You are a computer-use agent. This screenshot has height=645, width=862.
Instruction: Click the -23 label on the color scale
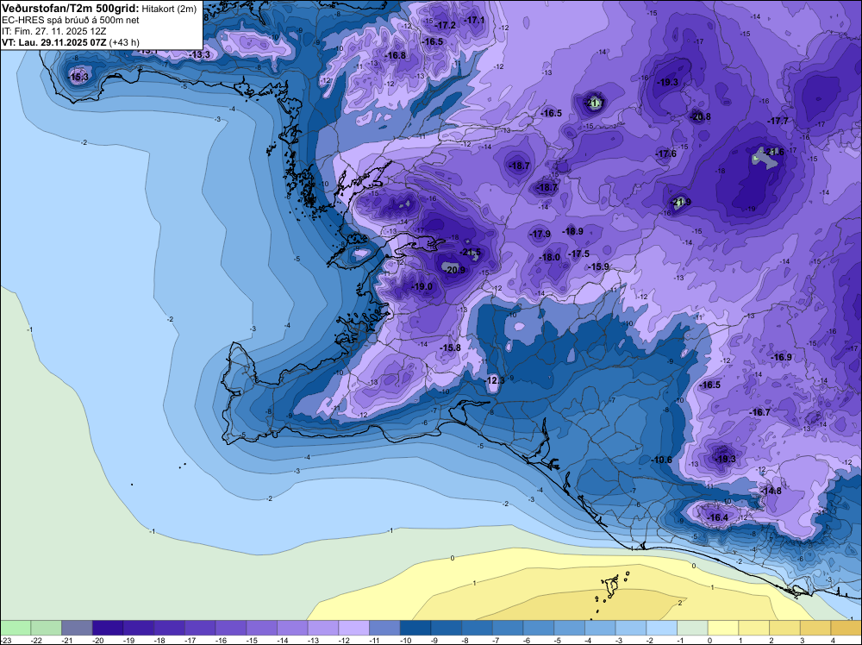point(6,640)
